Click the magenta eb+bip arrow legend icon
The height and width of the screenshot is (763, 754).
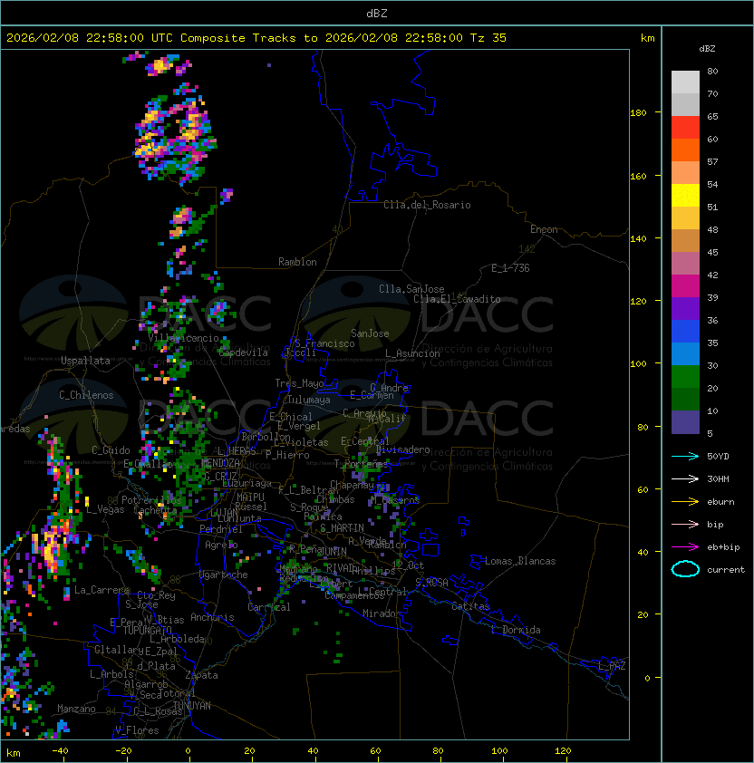tap(685, 547)
